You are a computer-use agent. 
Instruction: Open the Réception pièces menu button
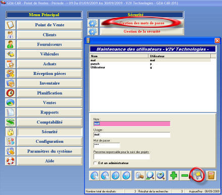point(50,73)
